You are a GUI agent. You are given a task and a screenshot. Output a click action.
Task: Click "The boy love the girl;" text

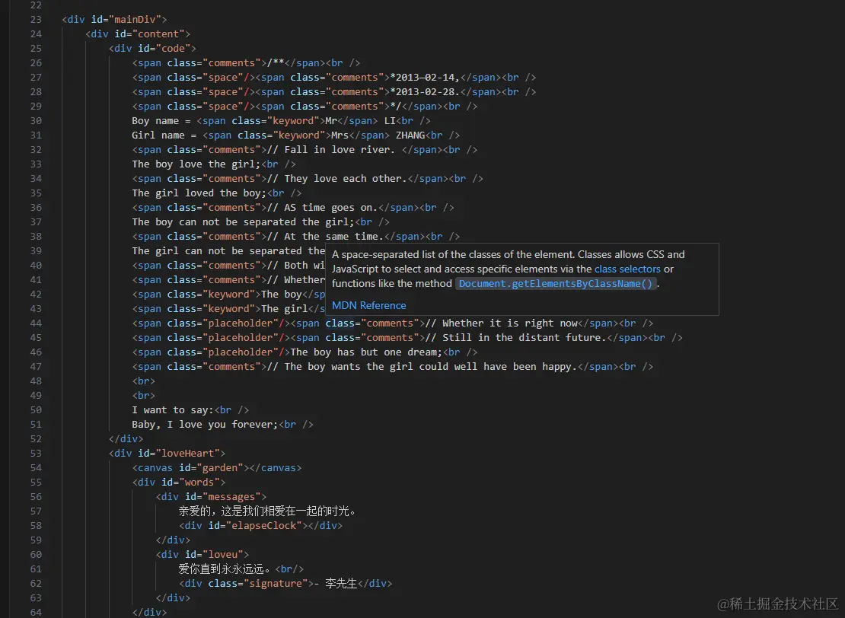click(x=196, y=164)
